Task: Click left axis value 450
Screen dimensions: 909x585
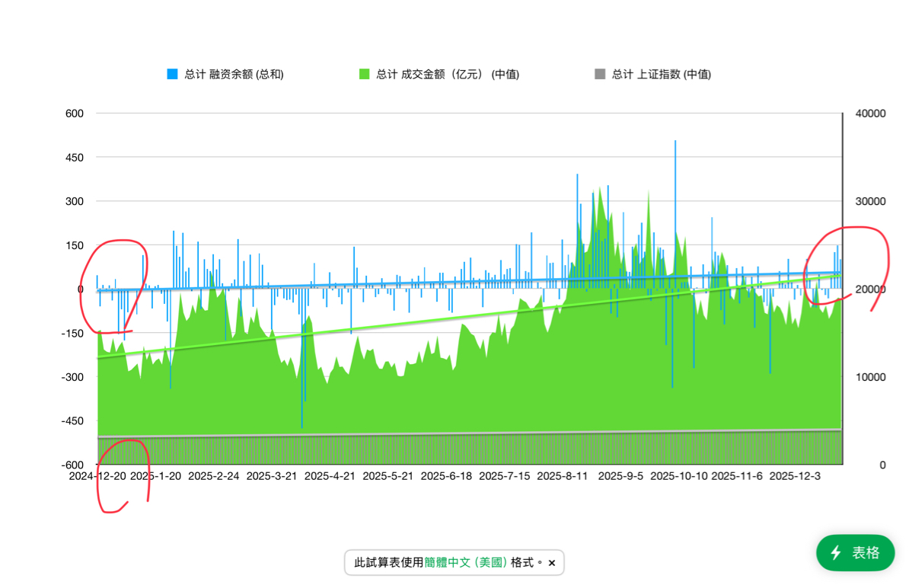Action: point(74,157)
